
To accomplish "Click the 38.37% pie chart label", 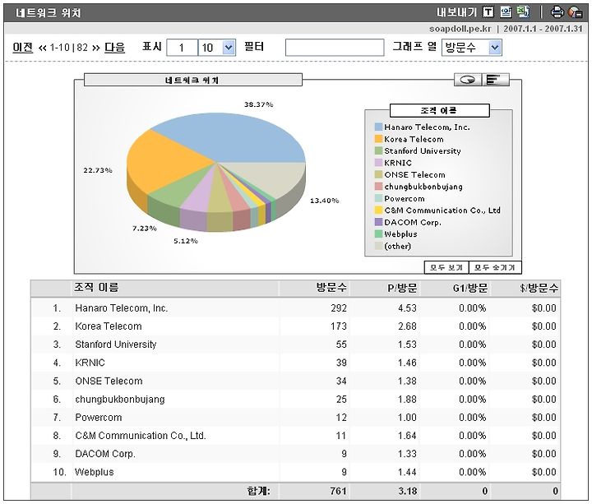I will coord(259,104).
